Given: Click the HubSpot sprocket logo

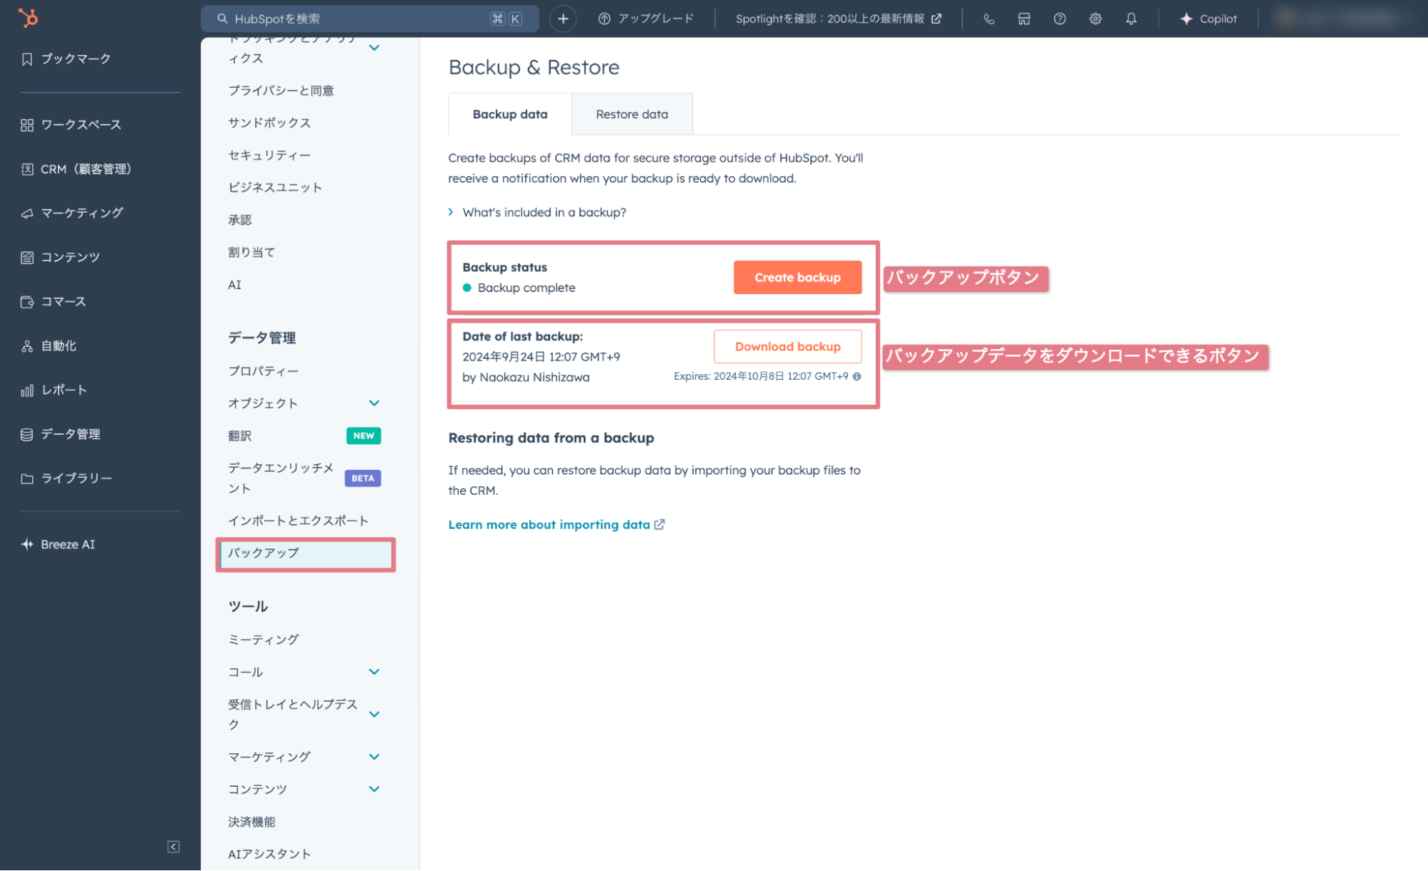Looking at the screenshot, I should click(x=28, y=18).
